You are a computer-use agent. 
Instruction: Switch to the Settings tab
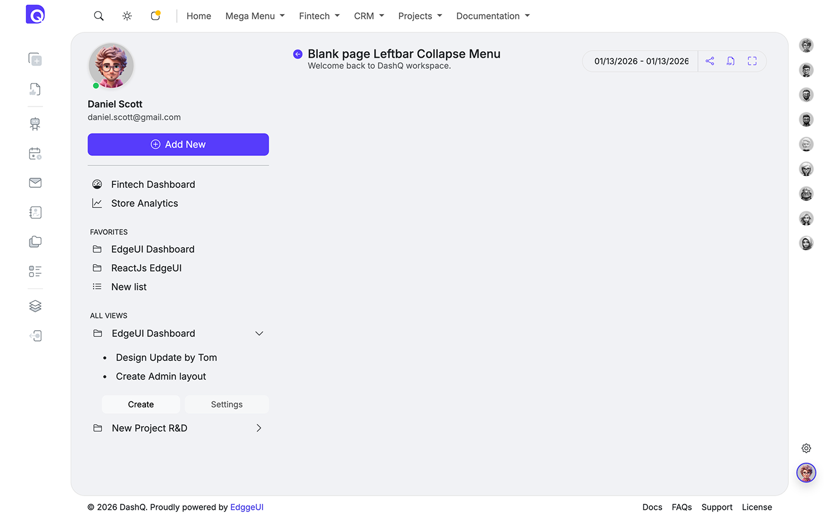(x=227, y=404)
